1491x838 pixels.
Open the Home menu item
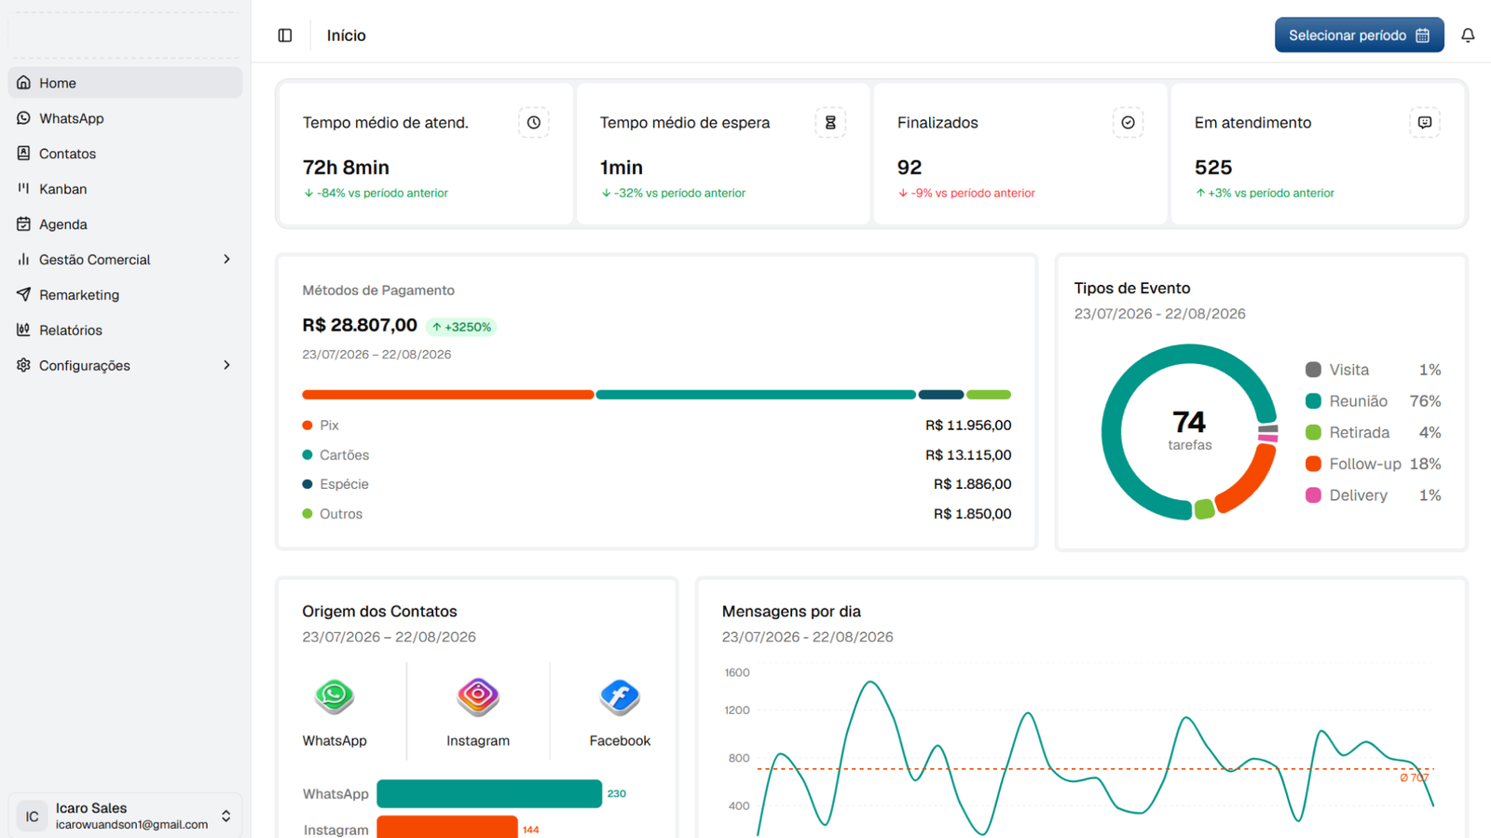tap(125, 83)
